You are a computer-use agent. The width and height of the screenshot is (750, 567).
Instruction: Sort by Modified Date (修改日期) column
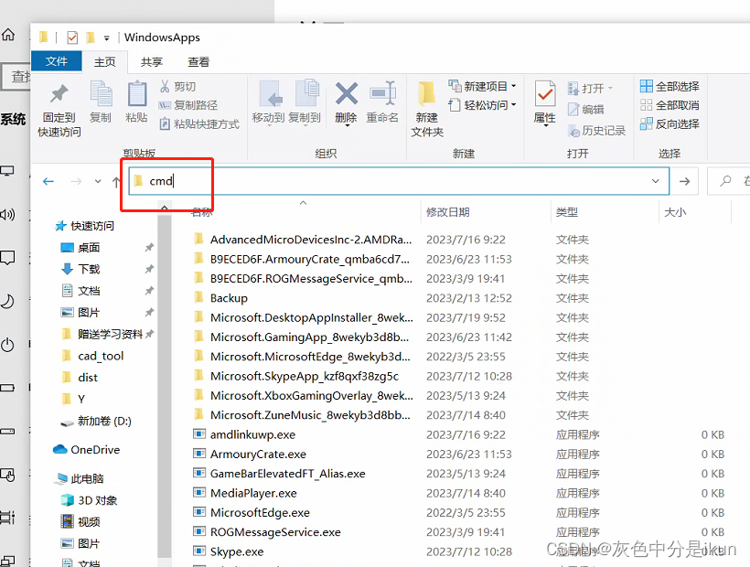[447, 212]
